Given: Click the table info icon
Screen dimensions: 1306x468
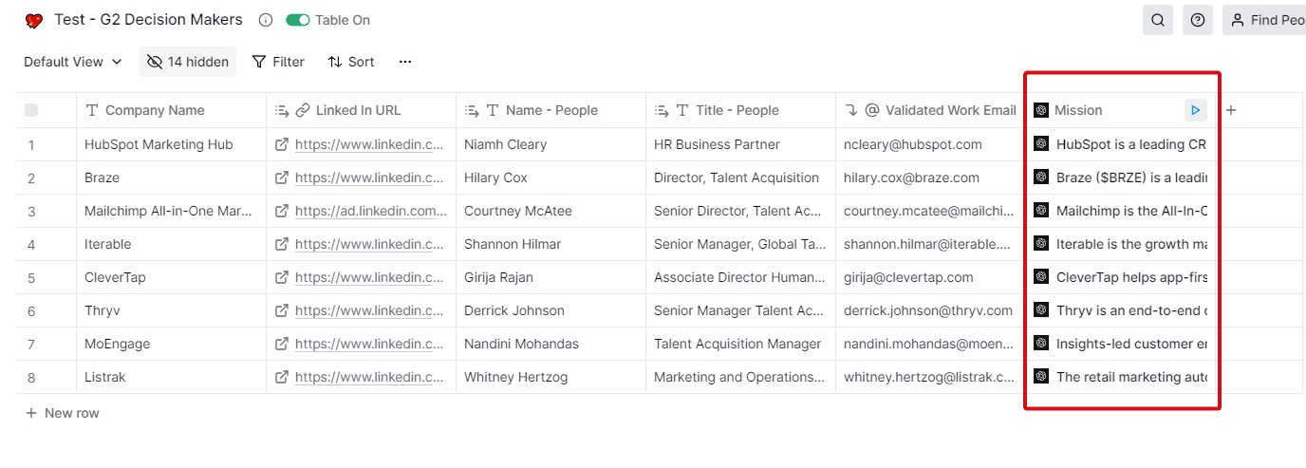Looking at the screenshot, I should point(266,20).
